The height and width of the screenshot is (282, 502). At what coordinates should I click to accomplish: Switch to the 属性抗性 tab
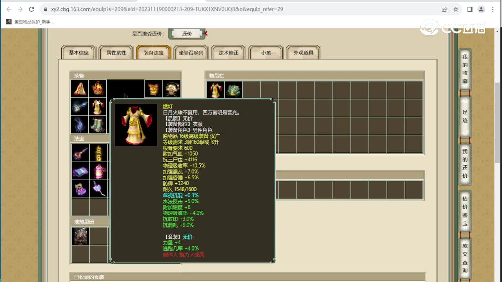116,52
